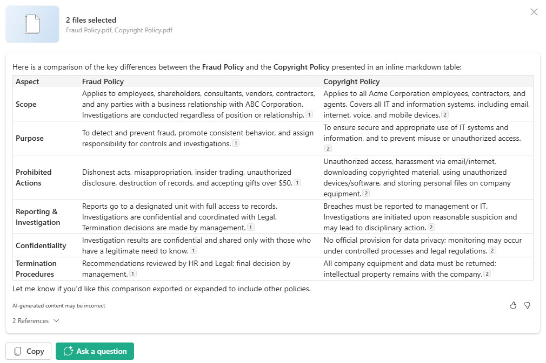546x363 pixels.
Task: Open citation 2 in Copyright Policy Scope row
Action: click(445, 115)
